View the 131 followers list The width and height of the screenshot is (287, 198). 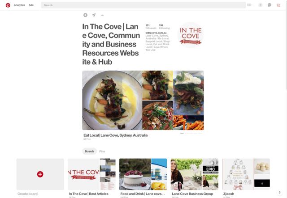point(151,27)
